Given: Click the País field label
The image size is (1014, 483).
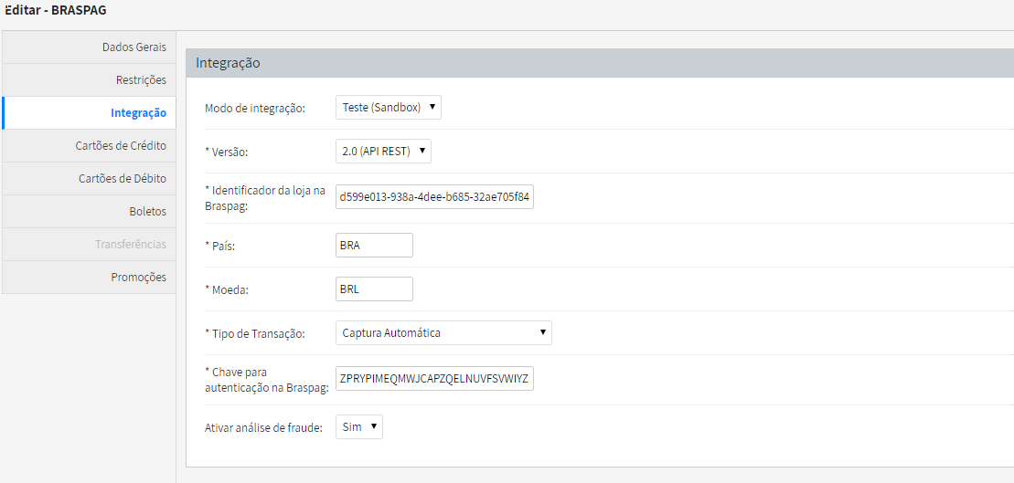Looking at the screenshot, I should tap(219, 247).
